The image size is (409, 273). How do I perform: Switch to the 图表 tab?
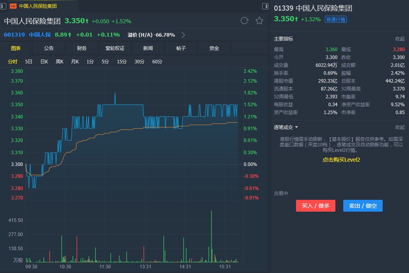point(16,48)
